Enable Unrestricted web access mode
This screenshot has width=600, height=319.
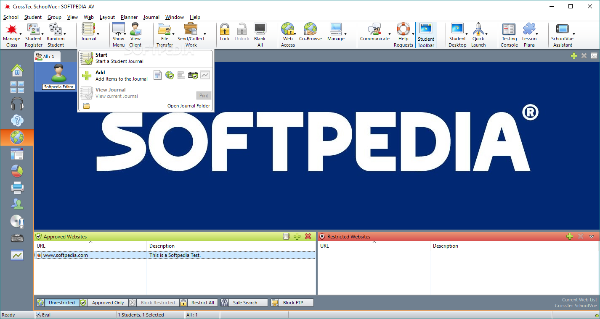point(58,303)
